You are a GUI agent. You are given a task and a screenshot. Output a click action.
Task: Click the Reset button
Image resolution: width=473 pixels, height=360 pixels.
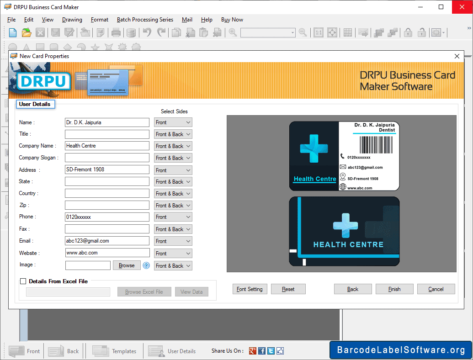pos(288,289)
